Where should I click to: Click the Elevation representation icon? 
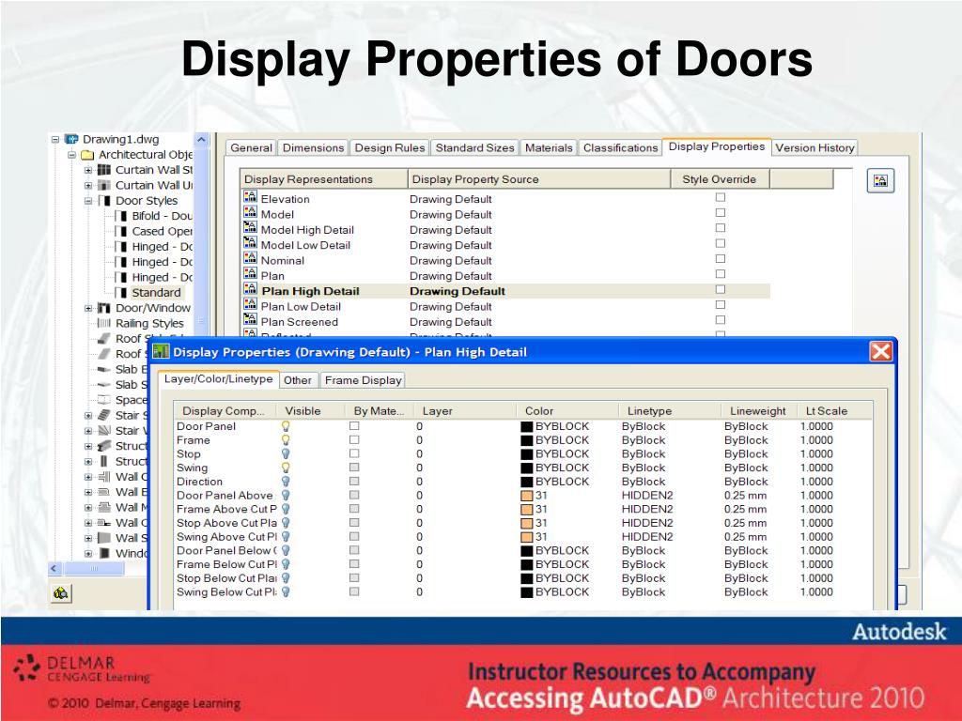tap(250, 197)
